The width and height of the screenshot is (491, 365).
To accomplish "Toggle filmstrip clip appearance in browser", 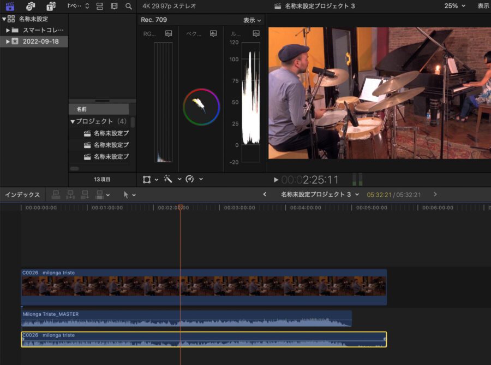I will (x=114, y=6).
